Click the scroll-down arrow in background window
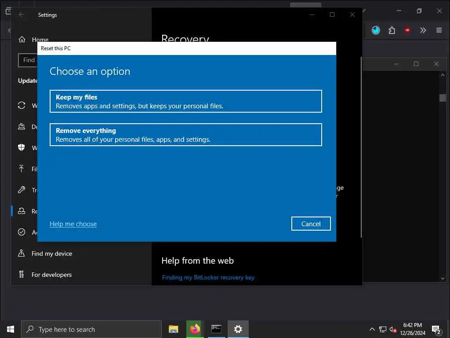450x338 pixels. click(443, 278)
